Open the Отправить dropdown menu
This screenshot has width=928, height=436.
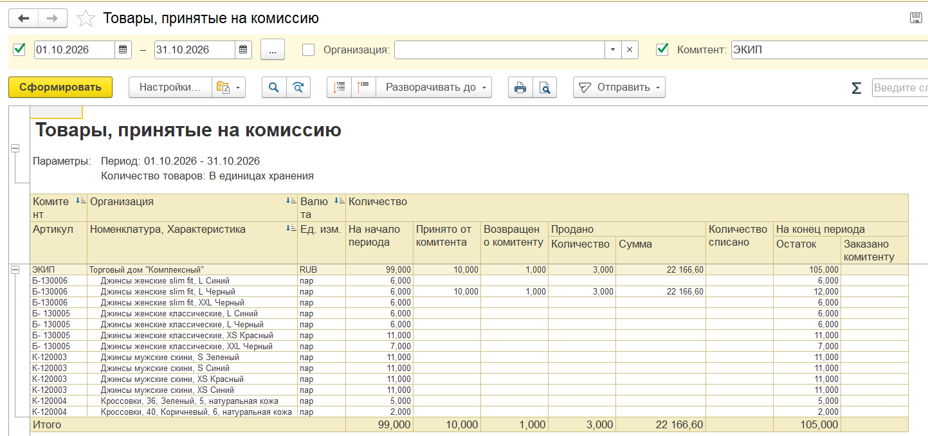tap(619, 87)
